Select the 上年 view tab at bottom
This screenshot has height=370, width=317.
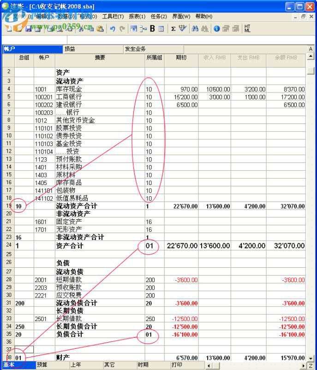click(x=87, y=365)
